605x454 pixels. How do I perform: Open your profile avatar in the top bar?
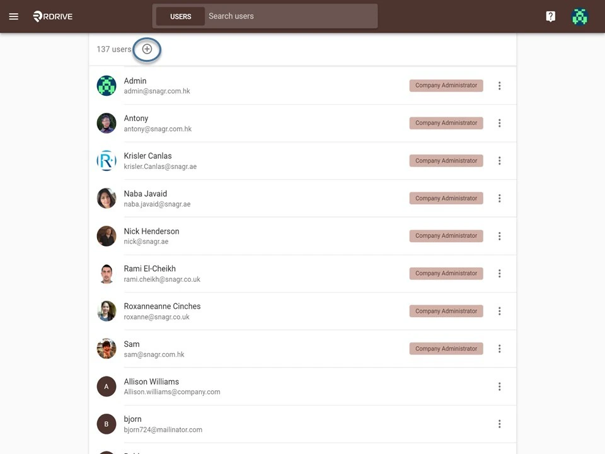click(579, 16)
